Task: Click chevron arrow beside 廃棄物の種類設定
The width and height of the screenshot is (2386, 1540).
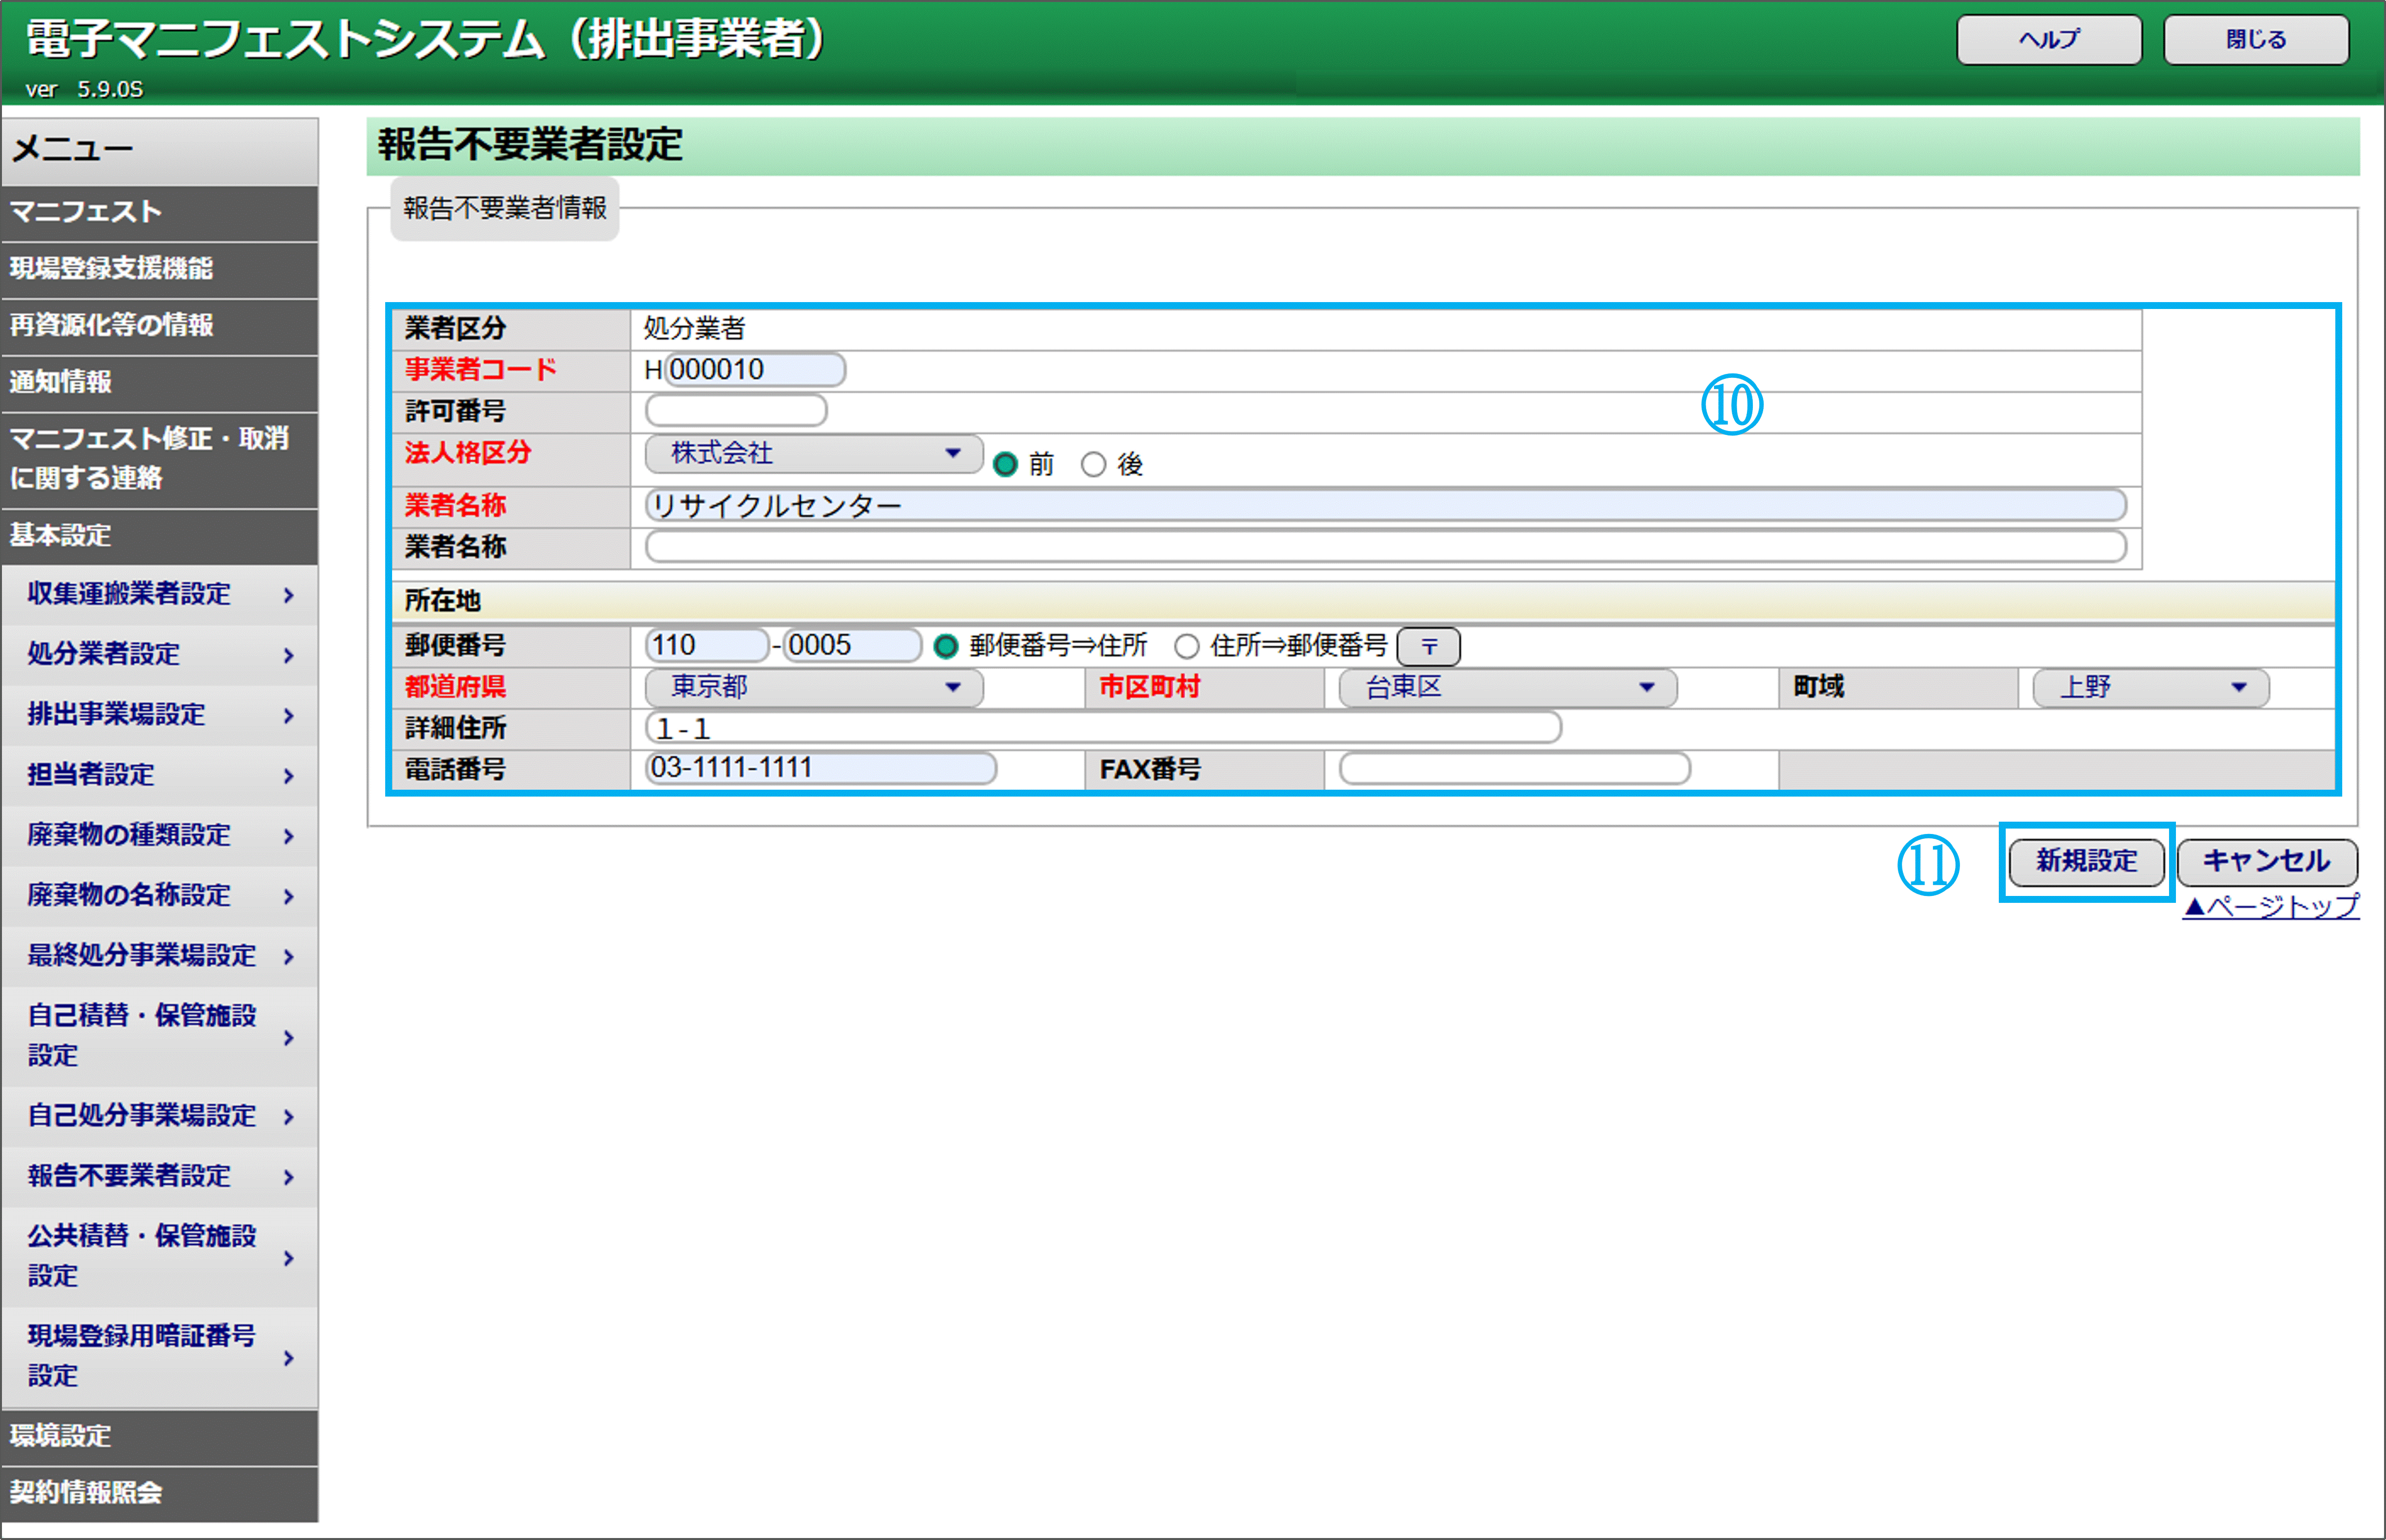Action: pos(289,836)
